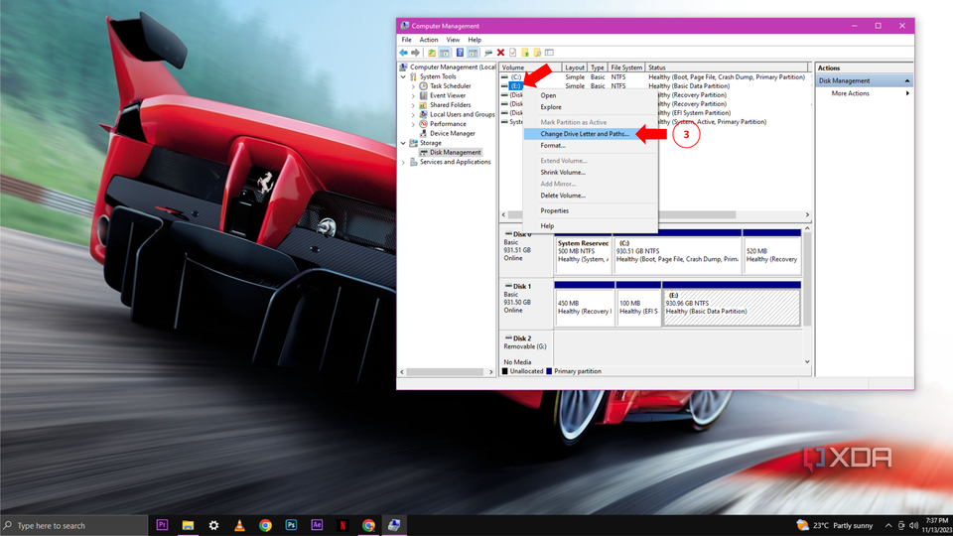Select Local Users and Groups node
The height and width of the screenshot is (536, 953).
pyautogui.click(x=463, y=114)
